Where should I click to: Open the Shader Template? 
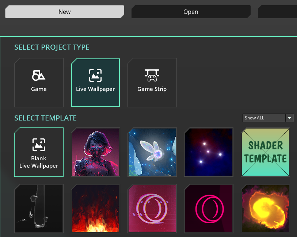click(x=265, y=152)
